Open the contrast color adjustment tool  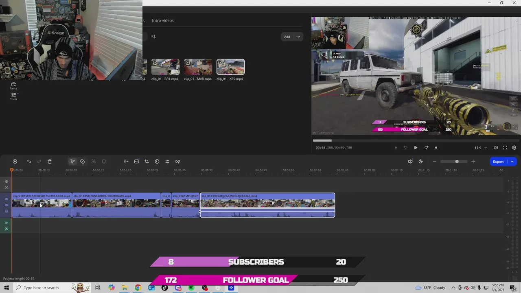[x=157, y=162]
